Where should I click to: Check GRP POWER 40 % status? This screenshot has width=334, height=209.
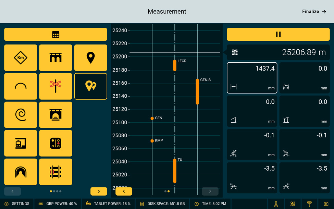(x=58, y=204)
